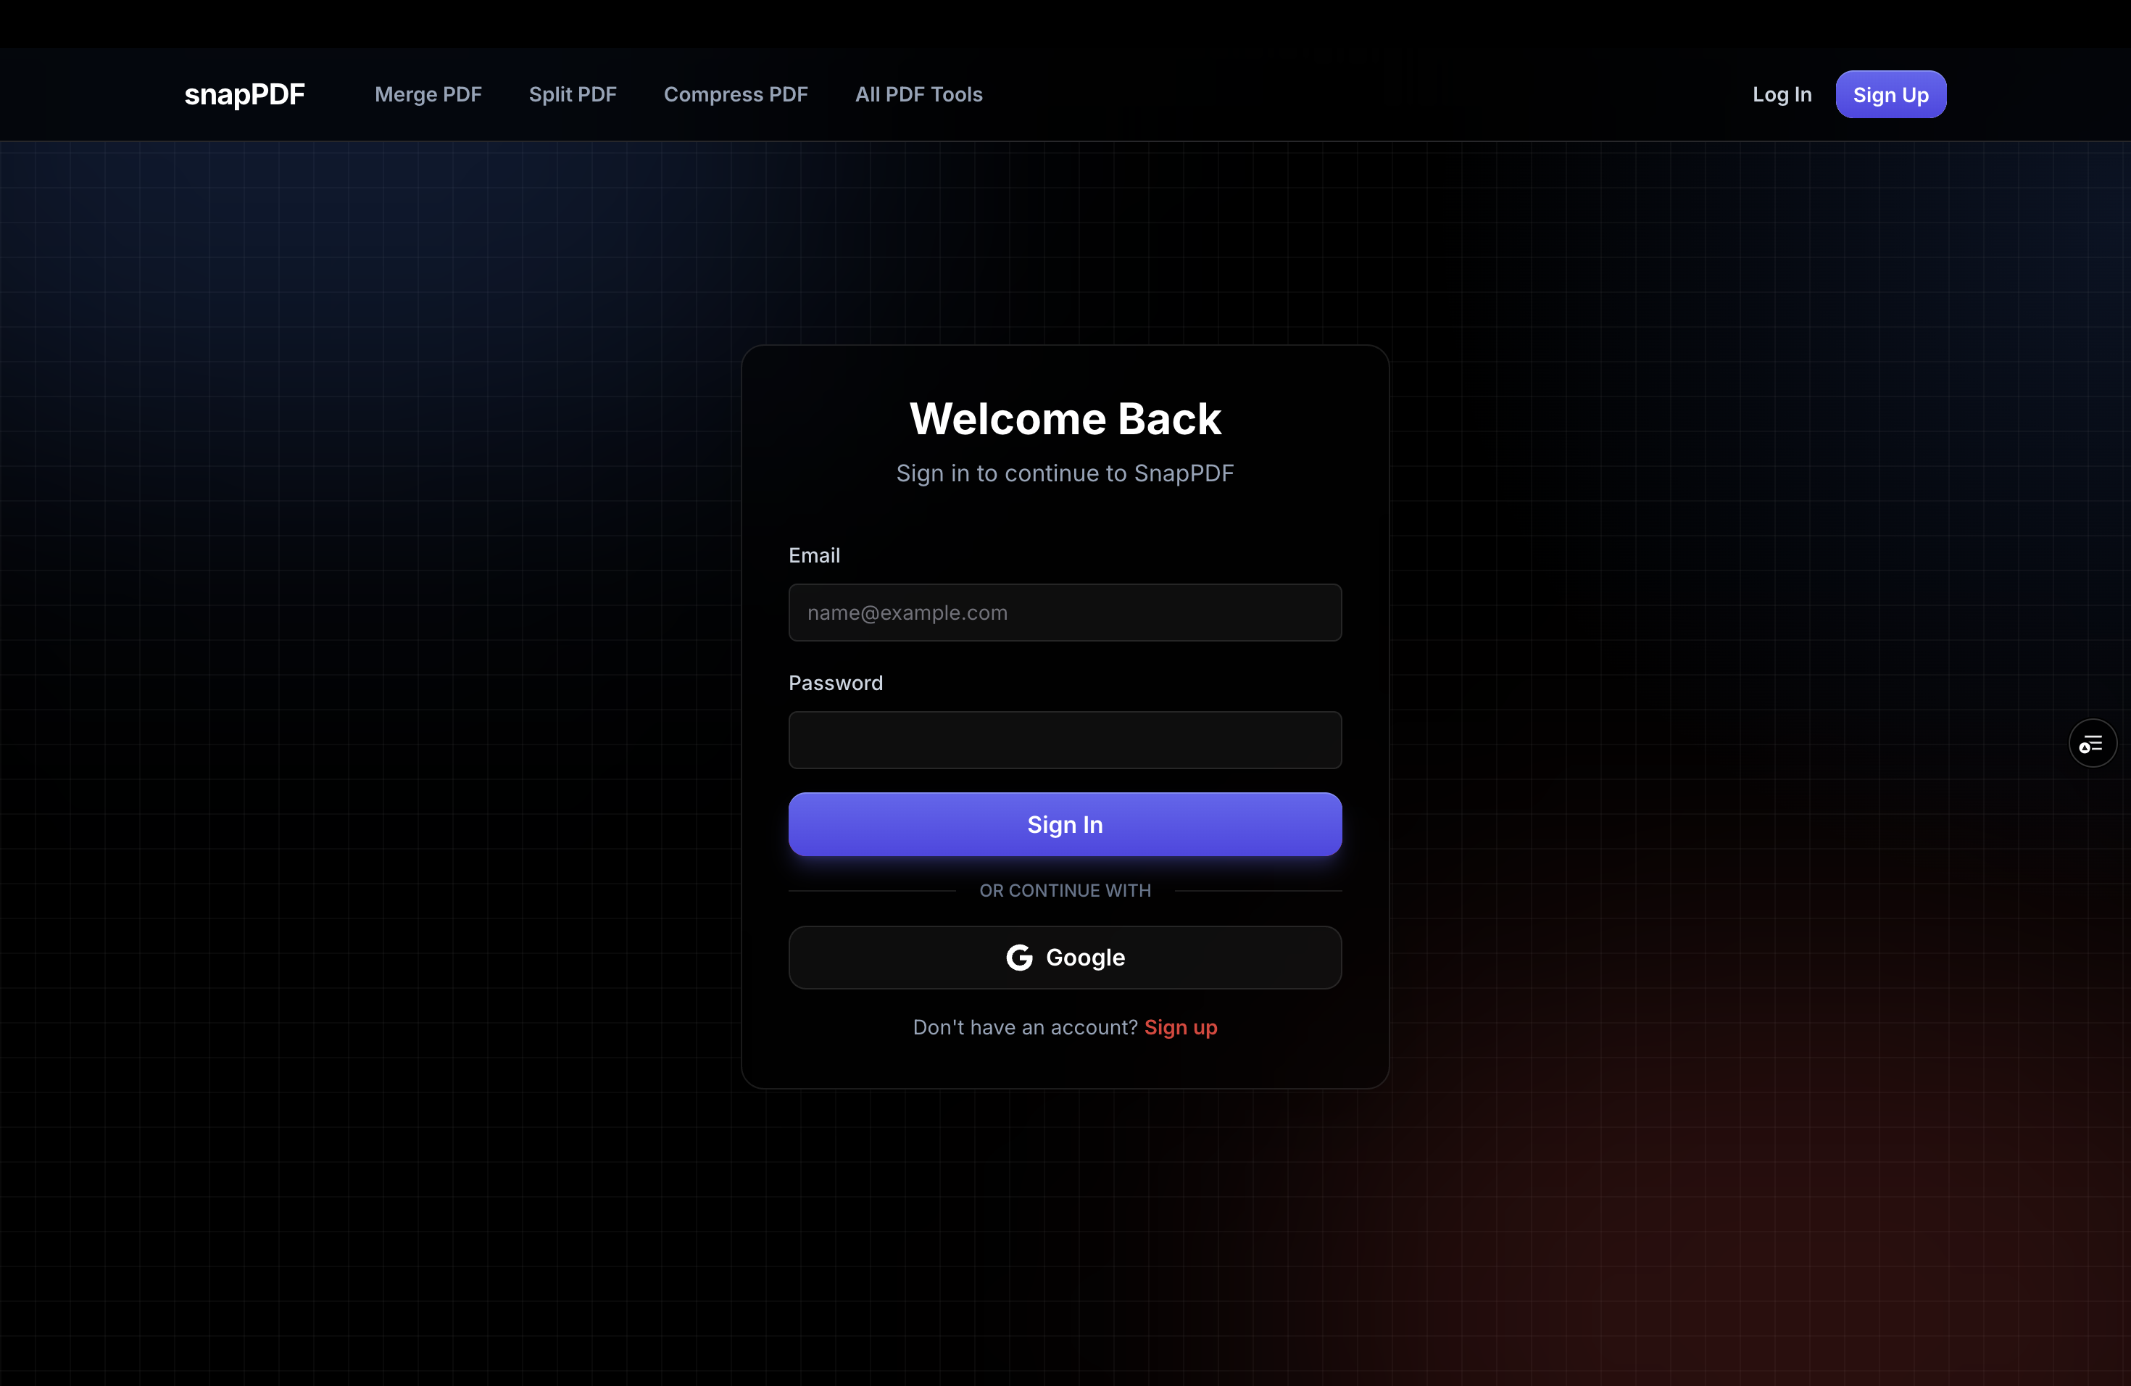This screenshot has width=2131, height=1386.
Task: Open the All PDF Tools menu
Action: click(918, 94)
